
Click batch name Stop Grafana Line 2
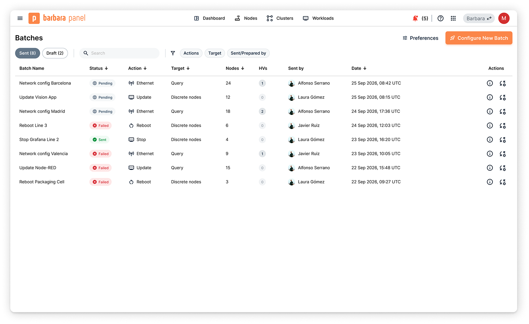pos(39,140)
